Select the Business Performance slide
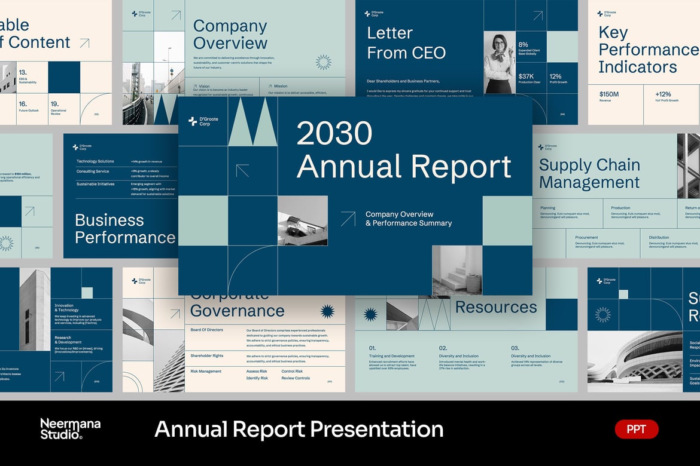This screenshot has width=700, height=466. click(x=120, y=196)
